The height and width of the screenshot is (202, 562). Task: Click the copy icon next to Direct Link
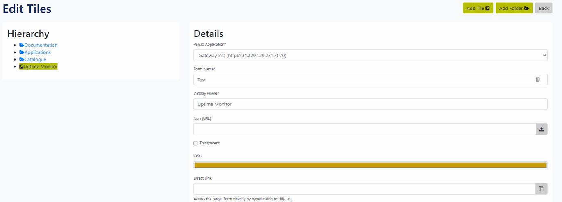tap(541, 189)
